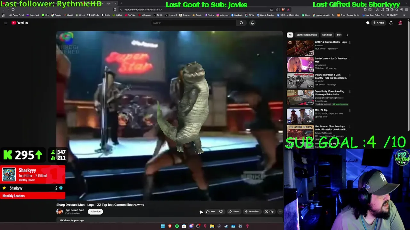Dislike the video with thumbs down

[221, 211]
